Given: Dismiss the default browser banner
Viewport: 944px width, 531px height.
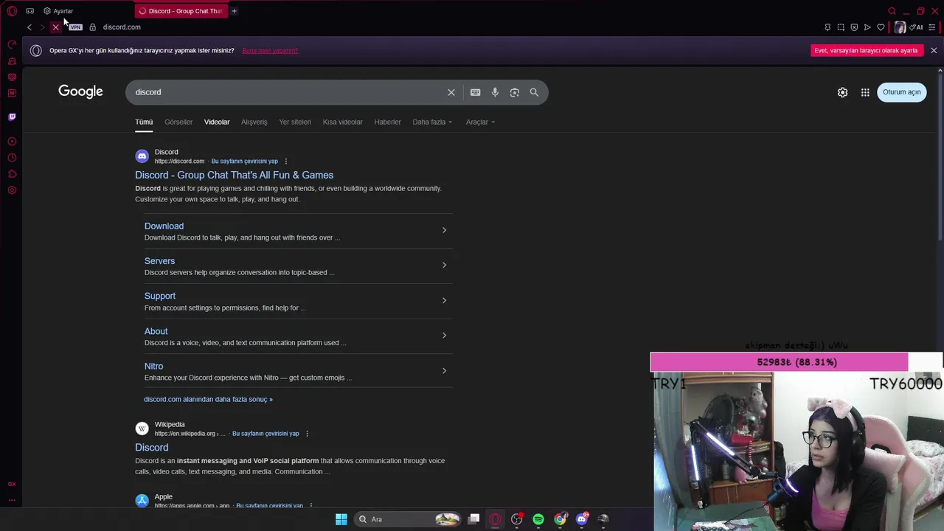Looking at the screenshot, I should 934,51.
